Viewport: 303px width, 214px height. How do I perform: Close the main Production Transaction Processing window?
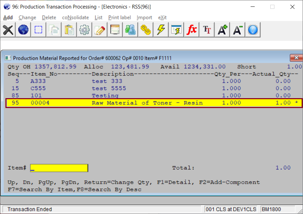pos(292,7)
